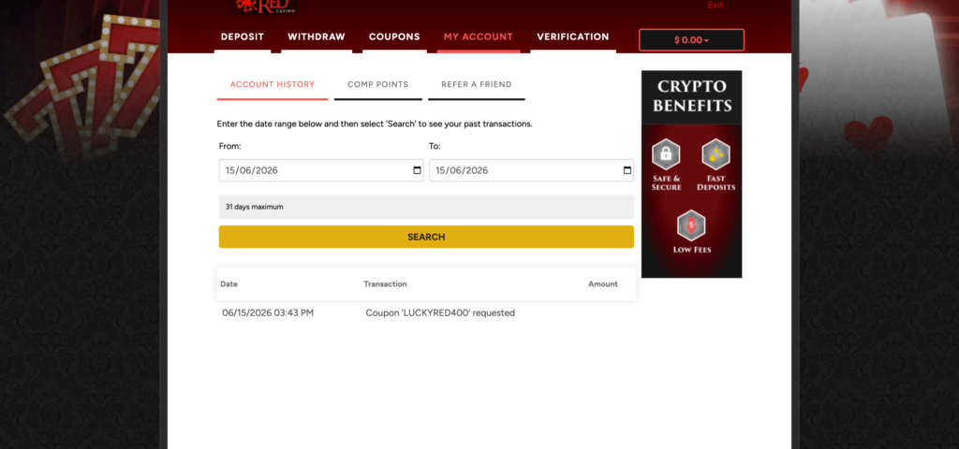Click the Safe & Secure padlock icon
The height and width of the screenshot is (449, 959).
pyautogui.click(x=666, y=154)
